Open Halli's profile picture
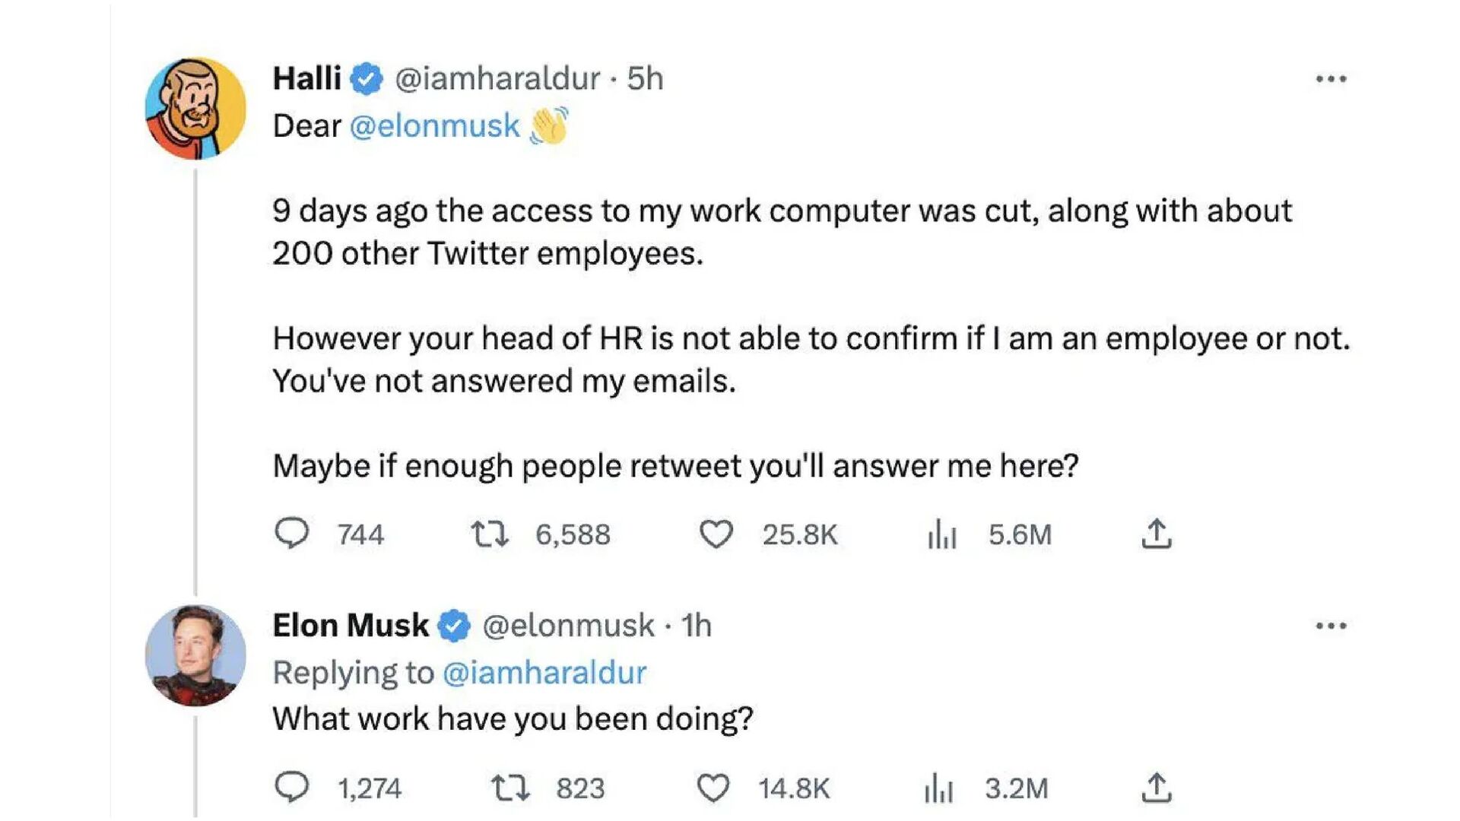 (195, 108)
